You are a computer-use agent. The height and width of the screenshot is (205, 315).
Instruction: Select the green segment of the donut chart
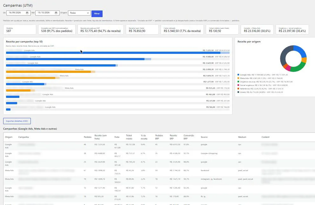(298, 67)
